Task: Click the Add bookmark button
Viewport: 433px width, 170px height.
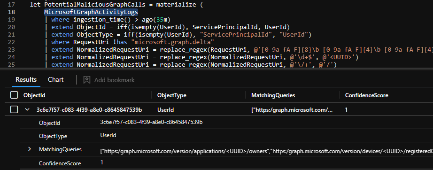Action: (x=109, y=80)
